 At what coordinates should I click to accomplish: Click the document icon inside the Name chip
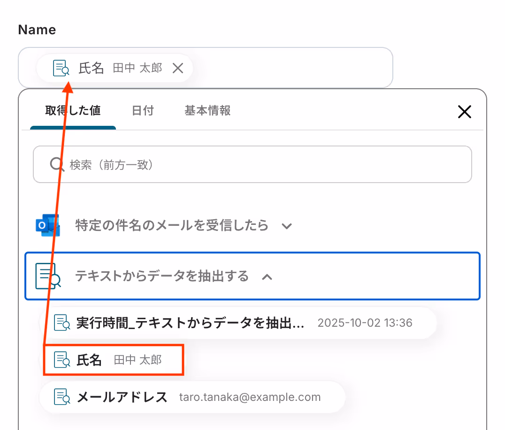pos(61,68)
